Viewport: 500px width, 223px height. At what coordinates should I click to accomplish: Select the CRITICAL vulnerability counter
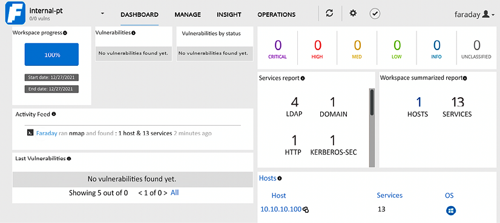click(x=277, y=50)
